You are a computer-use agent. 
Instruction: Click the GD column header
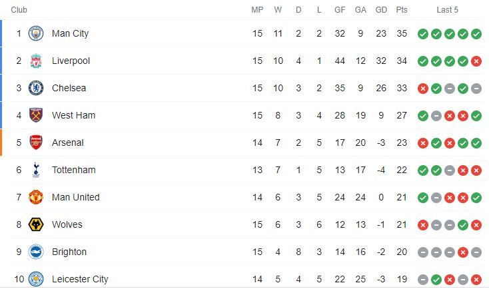coord(382,10)
